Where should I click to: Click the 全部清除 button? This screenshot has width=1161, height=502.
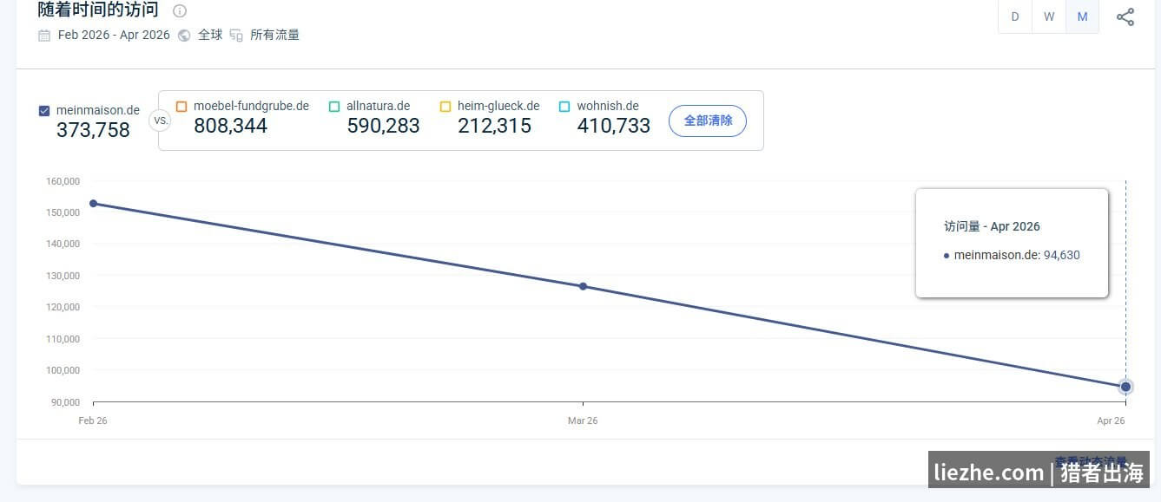point(708,121)
